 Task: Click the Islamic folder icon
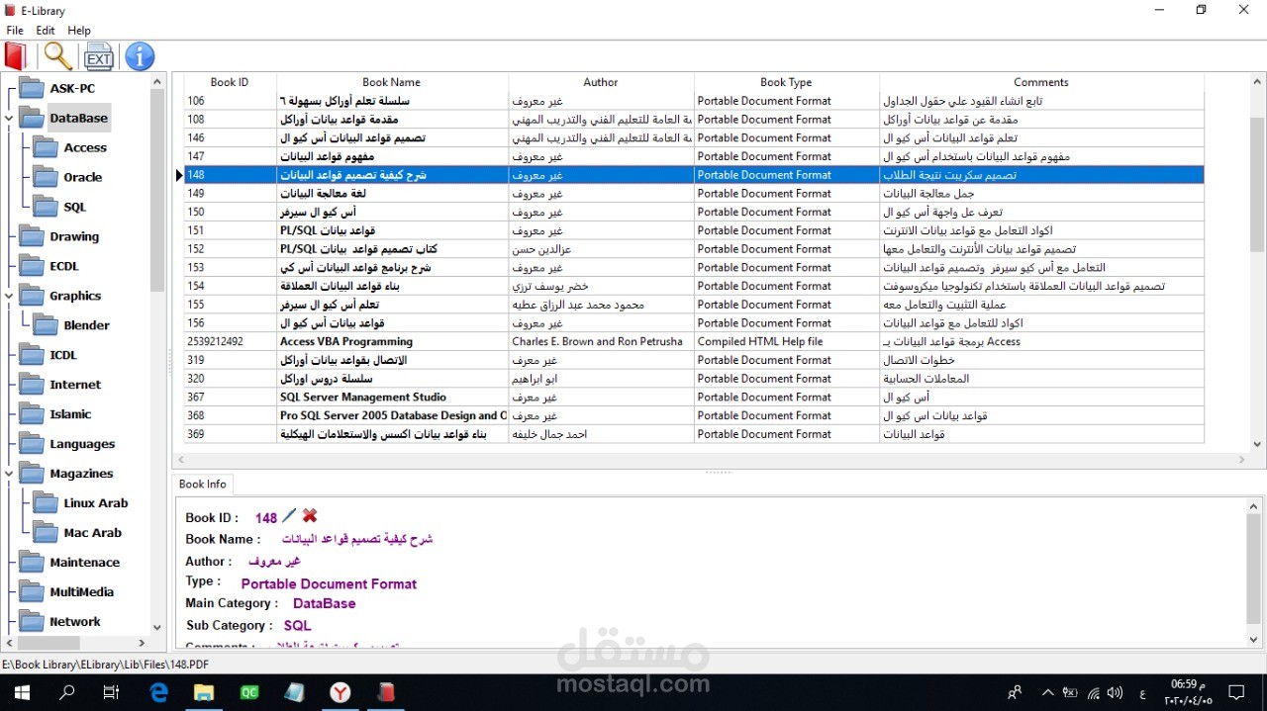coord(32,414)
